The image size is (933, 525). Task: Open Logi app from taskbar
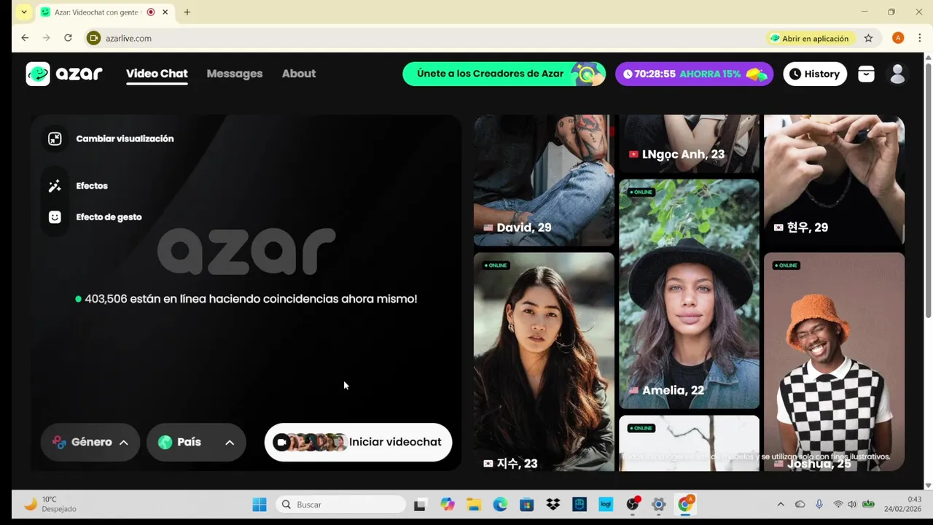tap(606, 505)
